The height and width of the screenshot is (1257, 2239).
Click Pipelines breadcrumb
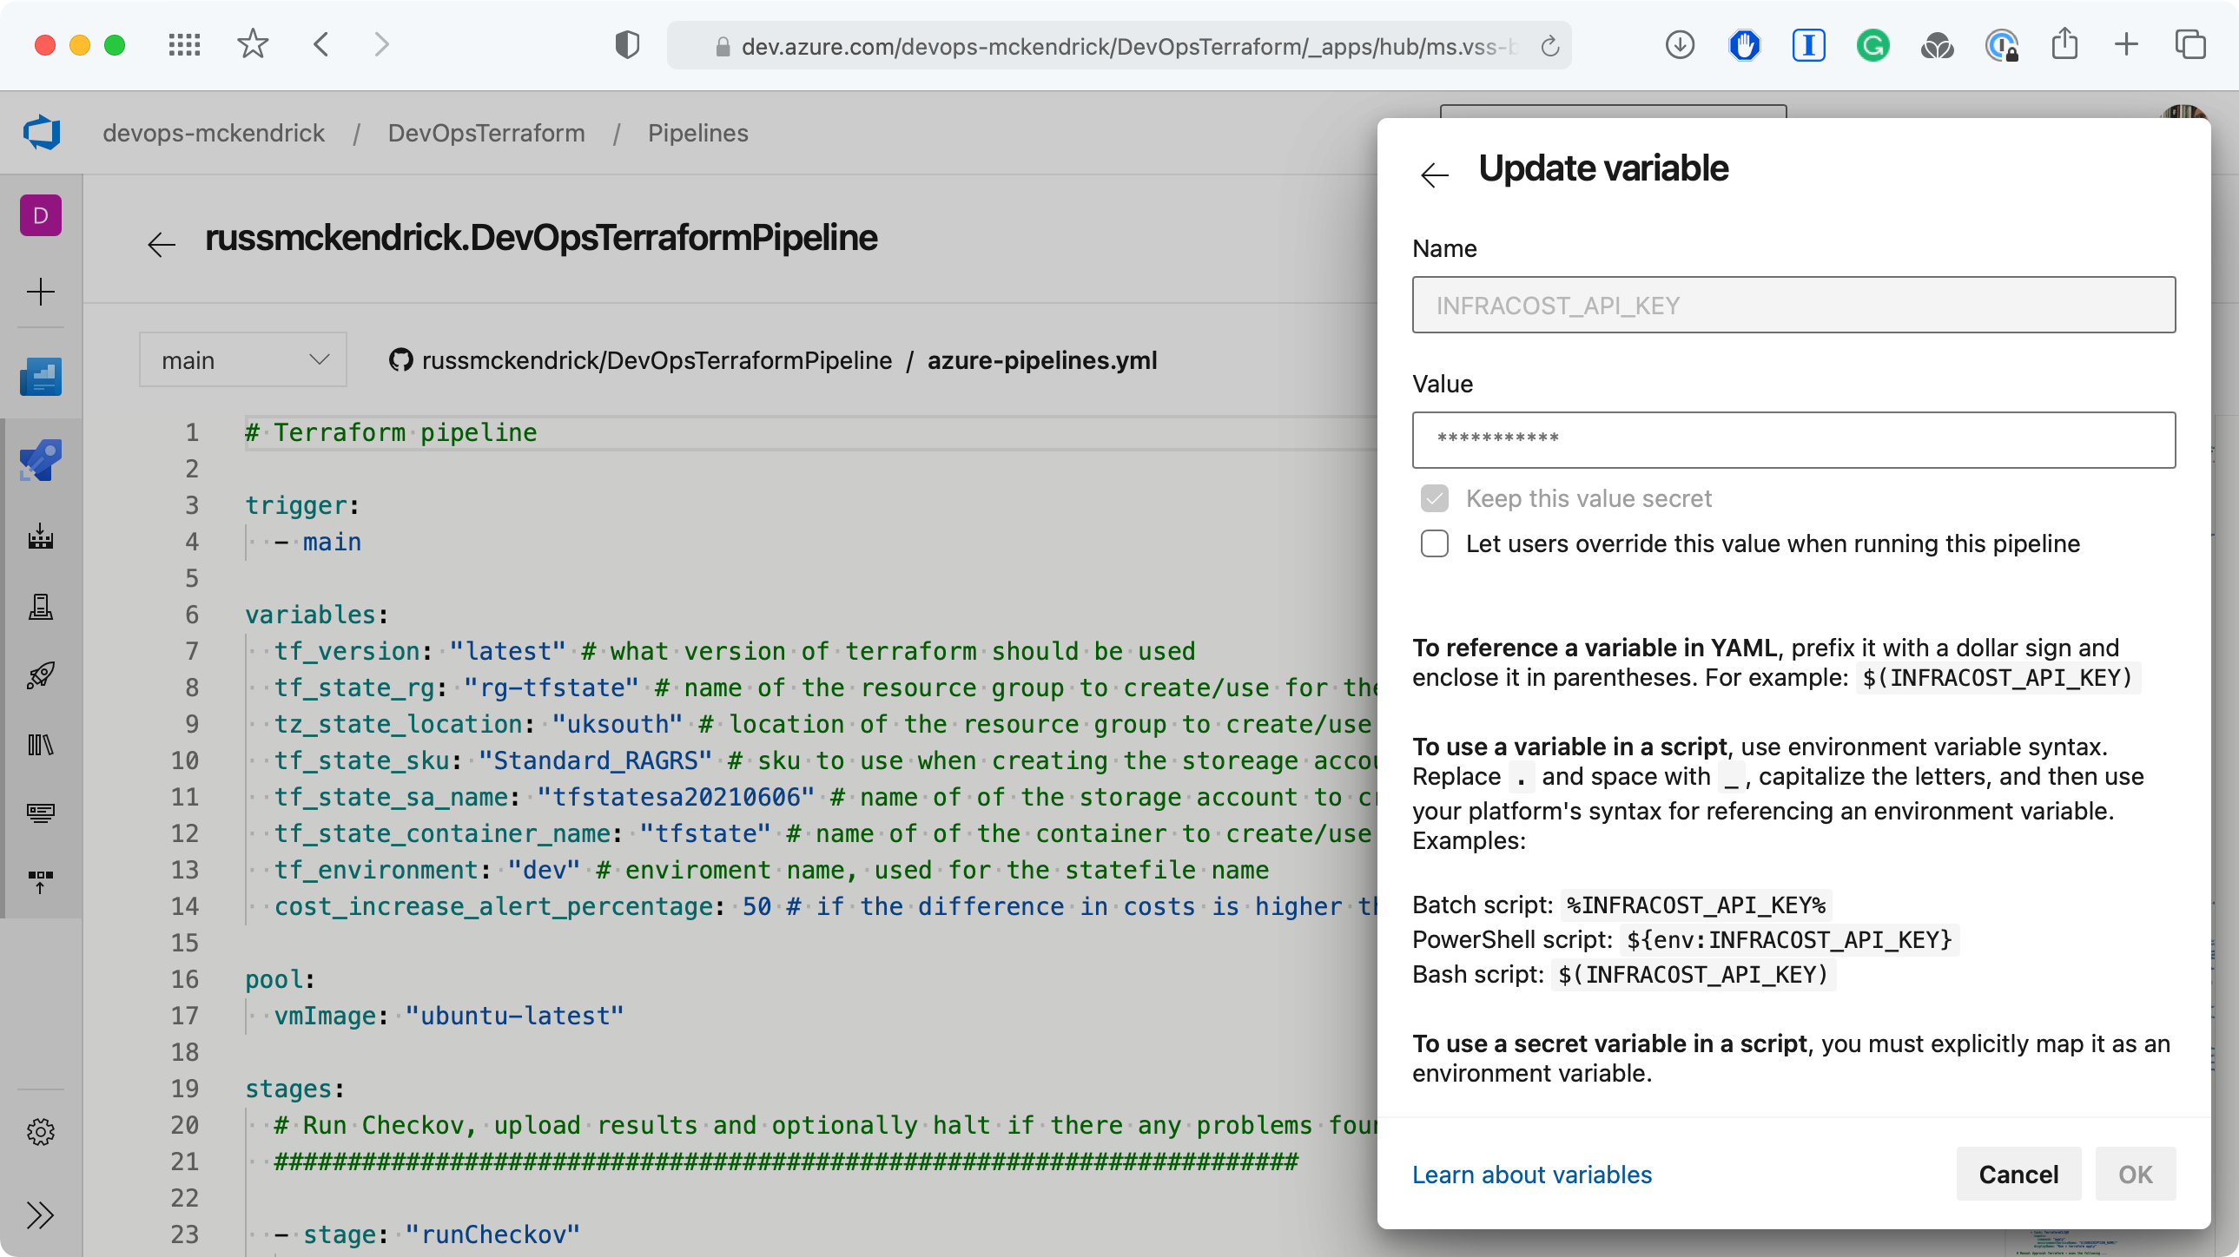click(x=698, y=133)
